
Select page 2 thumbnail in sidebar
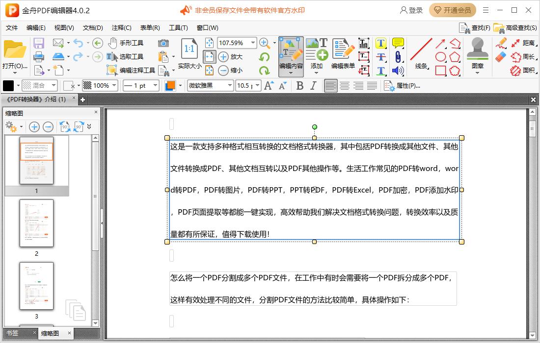tap(37, 224)
